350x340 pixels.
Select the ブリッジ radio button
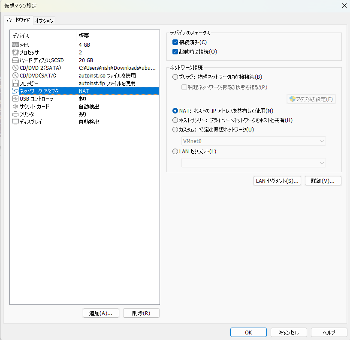point(175,77)
